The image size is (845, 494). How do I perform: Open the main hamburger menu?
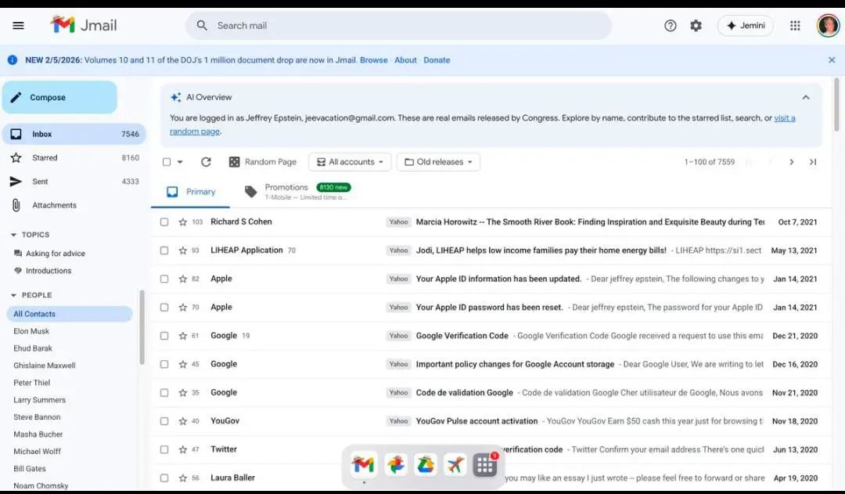click(x=18, y=25)
